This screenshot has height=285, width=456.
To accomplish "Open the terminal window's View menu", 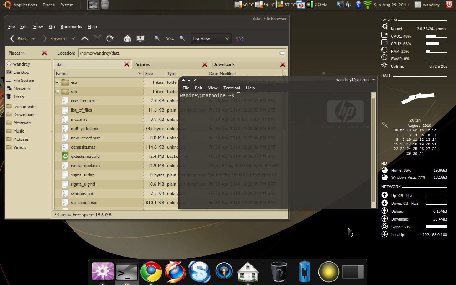I will point(213,88).
